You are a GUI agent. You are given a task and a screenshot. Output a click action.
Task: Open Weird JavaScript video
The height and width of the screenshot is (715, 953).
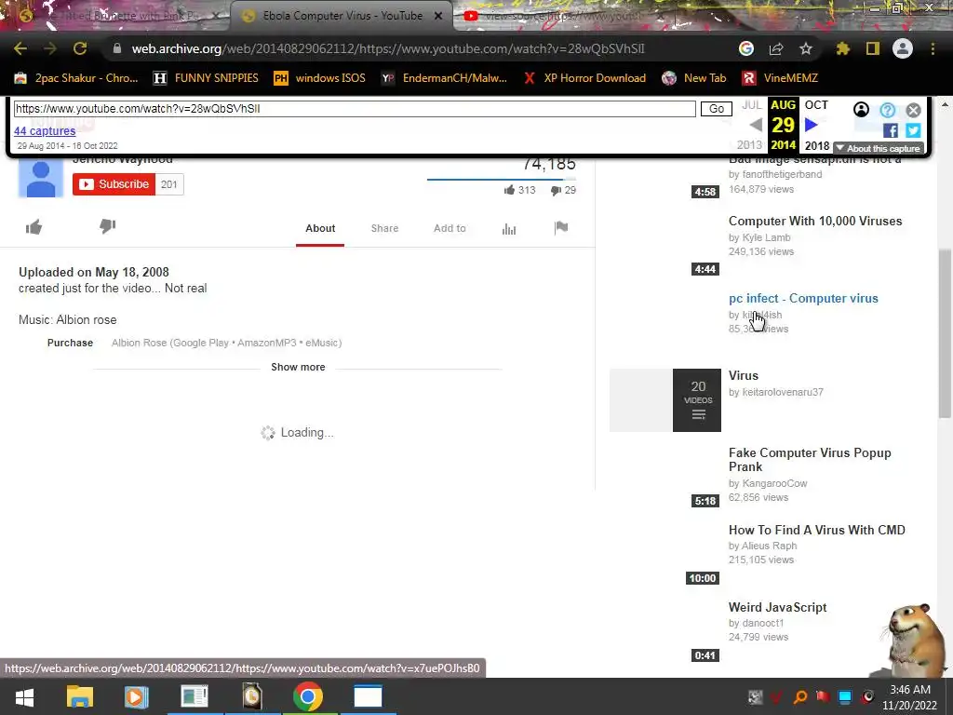tap(777, 607)
